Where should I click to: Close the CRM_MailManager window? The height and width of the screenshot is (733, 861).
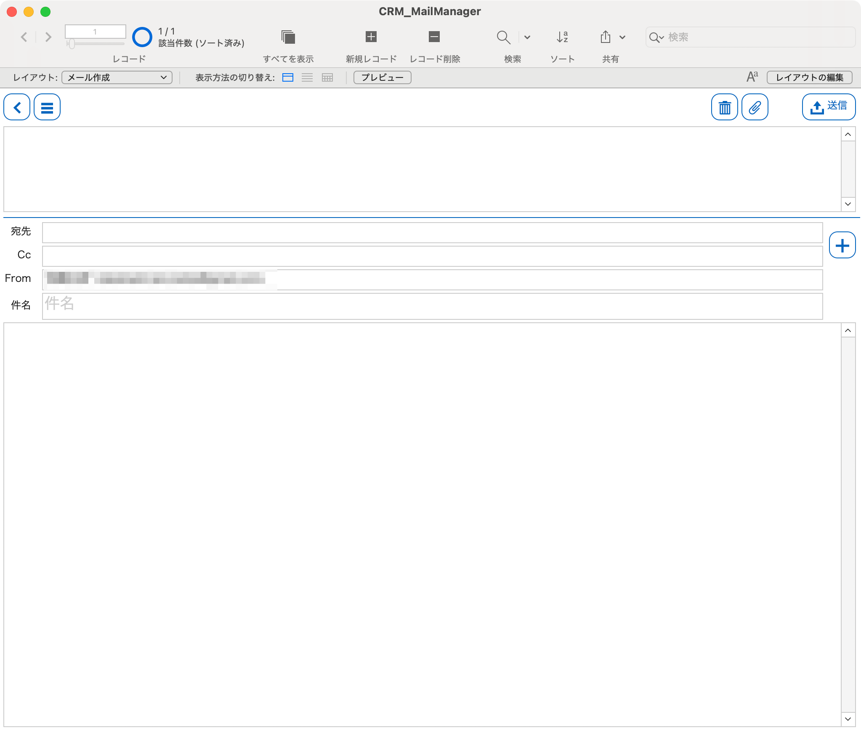tap(12, 12)
